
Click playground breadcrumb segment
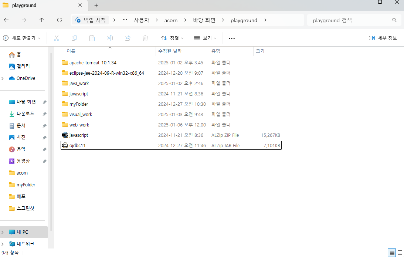point(244,20)
